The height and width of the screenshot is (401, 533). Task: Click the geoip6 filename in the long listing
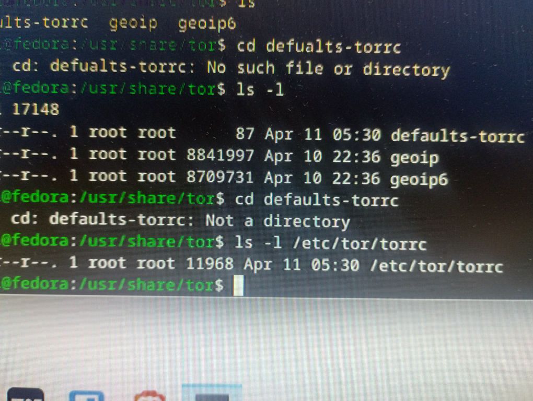pos(419,179)
